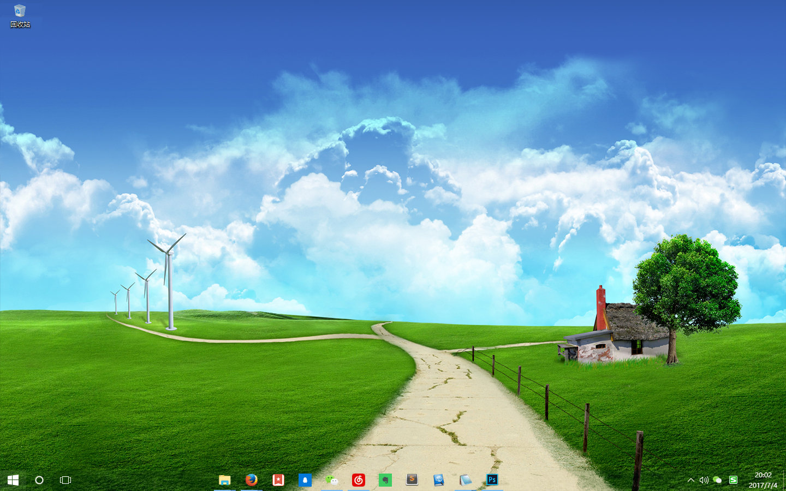
Task: Open the Windows Start menu
Action: tap(13, 480)
